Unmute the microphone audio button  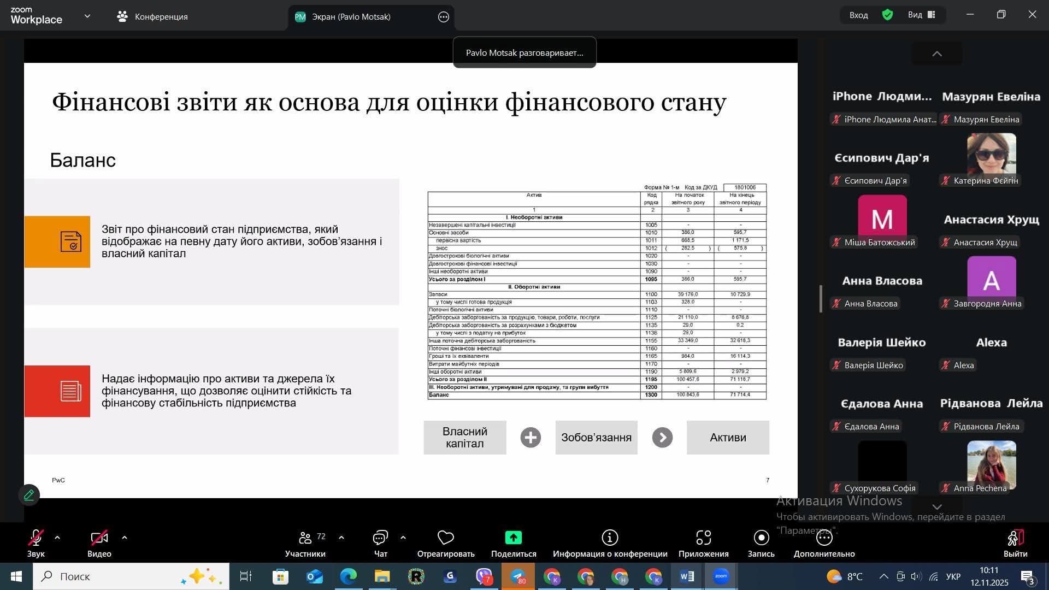[36, 538]
